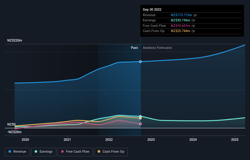
Task: Click the NZ$0 y-axis label
Action: 12,124
